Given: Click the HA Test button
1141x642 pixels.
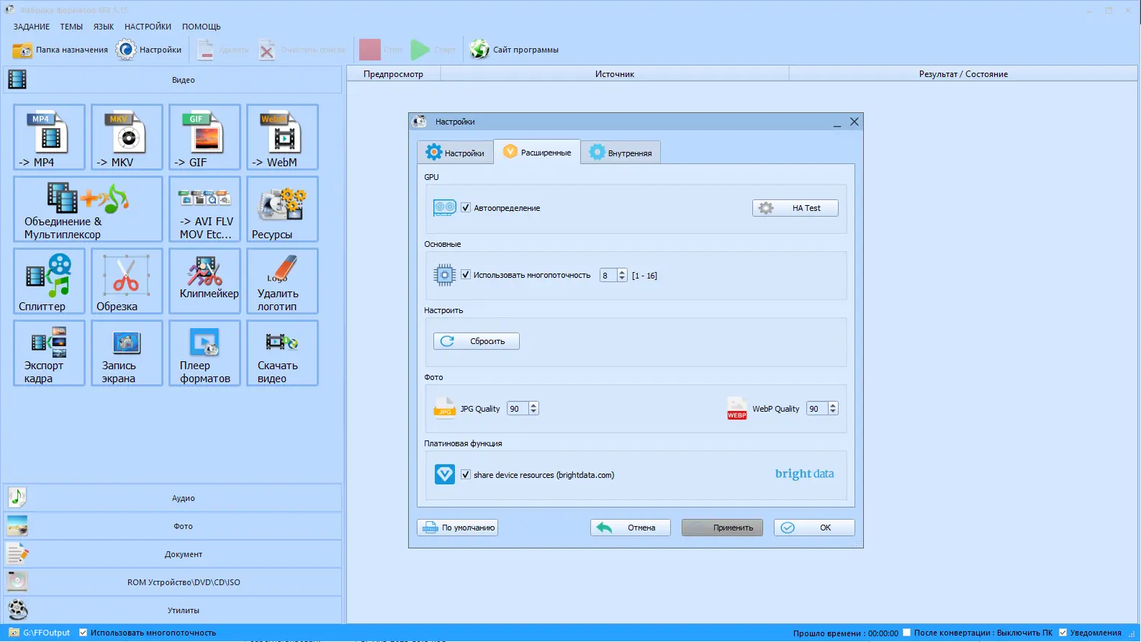Looking at the screenshot, I should [795, 208].
